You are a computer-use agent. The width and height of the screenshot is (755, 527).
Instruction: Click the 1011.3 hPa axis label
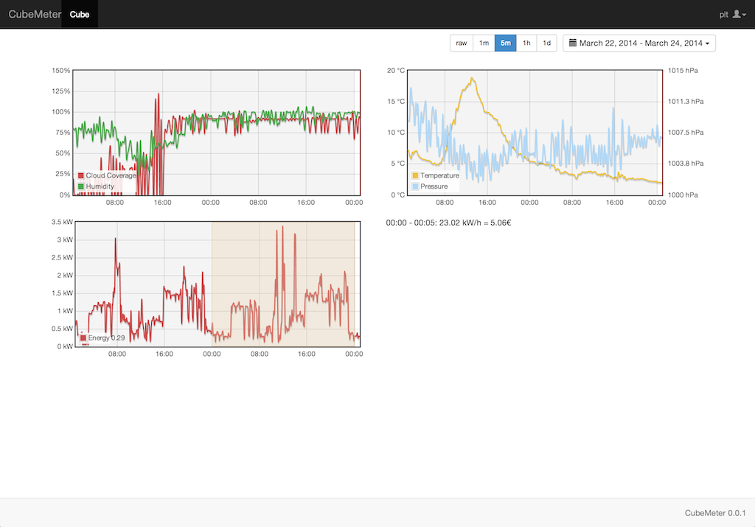[x=686, y=102]
